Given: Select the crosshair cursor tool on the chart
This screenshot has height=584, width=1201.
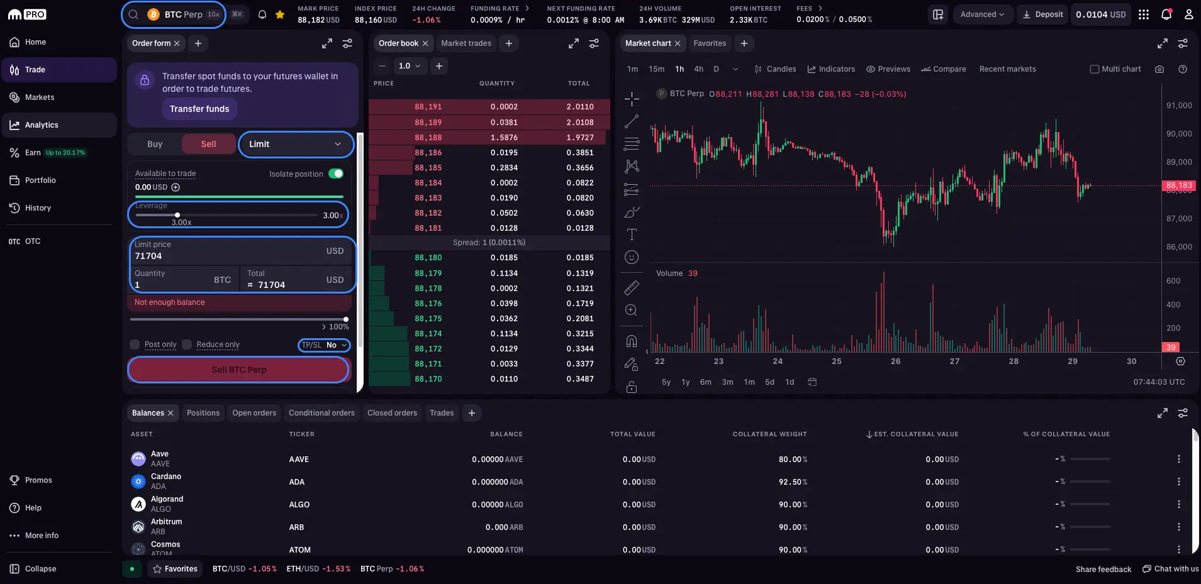Looking at the screenshot, I should (632, 99).
